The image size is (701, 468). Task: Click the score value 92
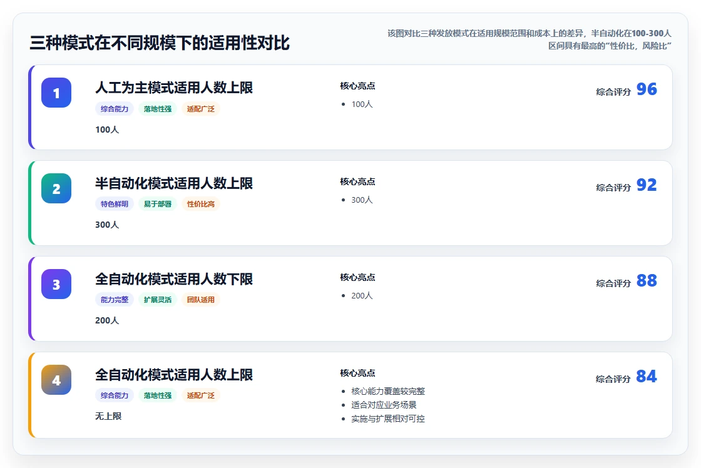(647, 185)
